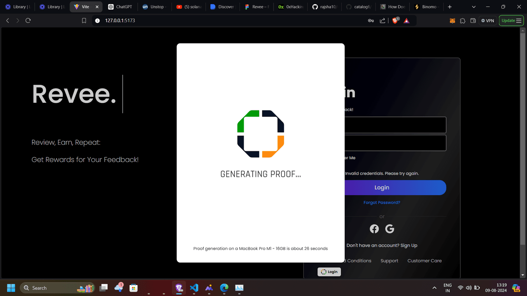Screen dimensions: 527x296
Task: Open saved passwords key icon
Action: tap(371, 21)
